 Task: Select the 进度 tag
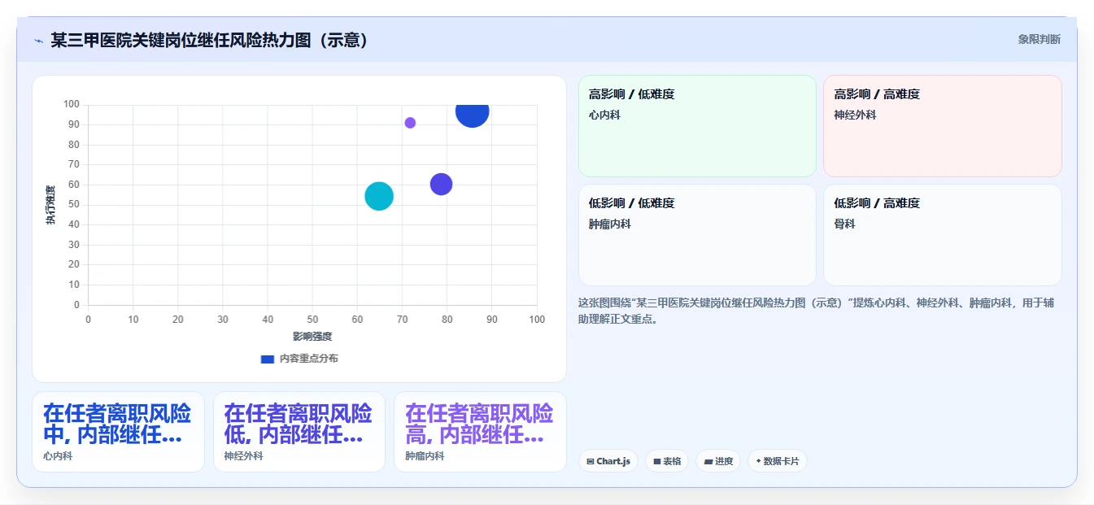(718, 461)
